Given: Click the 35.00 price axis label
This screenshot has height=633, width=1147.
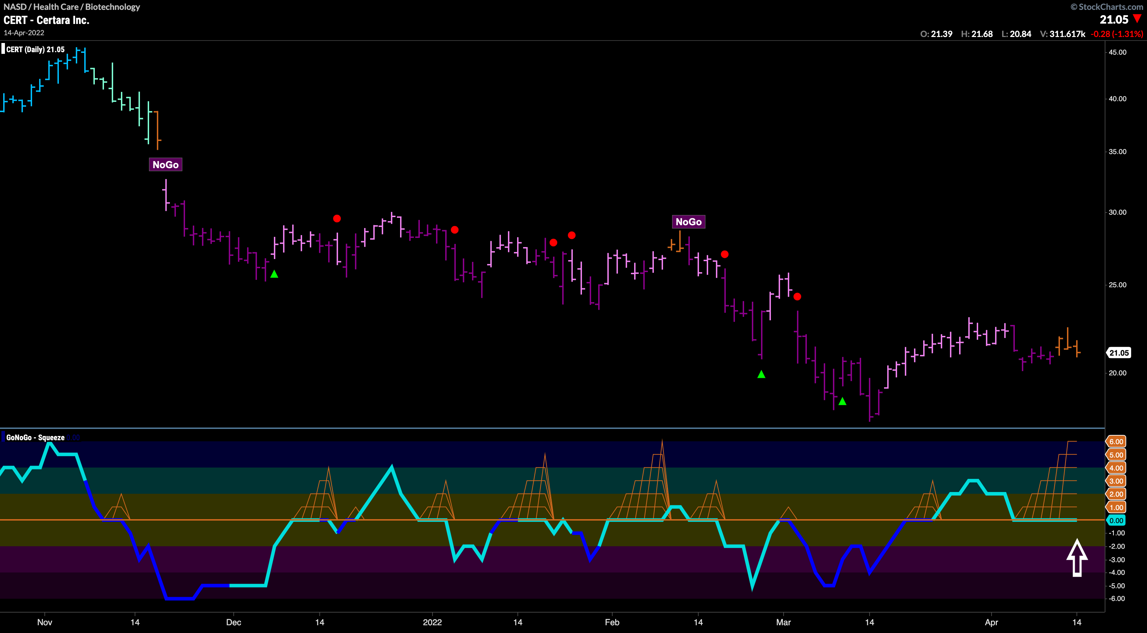Looking at the screenshot, I should point(1118,152).
